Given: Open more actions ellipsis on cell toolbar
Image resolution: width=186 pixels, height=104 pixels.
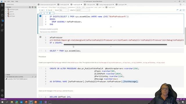Looking at the screenshot, I should coord(53,13).
